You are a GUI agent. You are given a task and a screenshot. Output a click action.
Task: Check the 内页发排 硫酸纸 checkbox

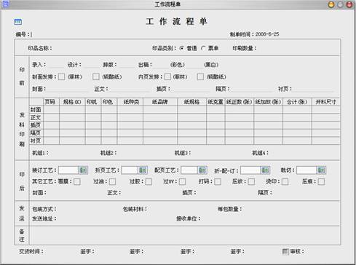pos(200,76)
